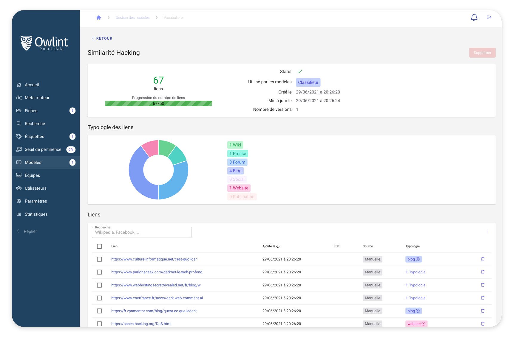This screenshot has width=522, height=343.
Task: Delete the culture-informatique.net link via trash icon
Action: (x=483, y=259)
